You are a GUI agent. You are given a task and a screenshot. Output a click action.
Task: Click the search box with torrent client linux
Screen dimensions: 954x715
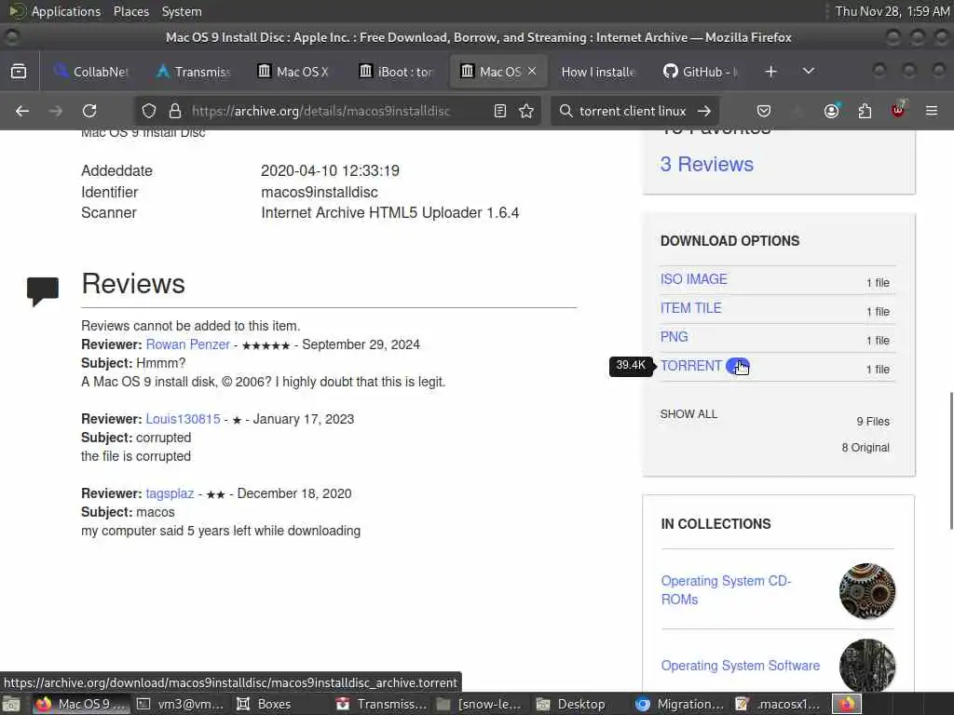click(x=633, y=111)
